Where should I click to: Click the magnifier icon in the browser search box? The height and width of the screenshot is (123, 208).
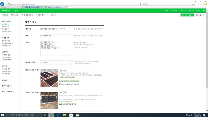pyautogui.click(x=193, y=4)
